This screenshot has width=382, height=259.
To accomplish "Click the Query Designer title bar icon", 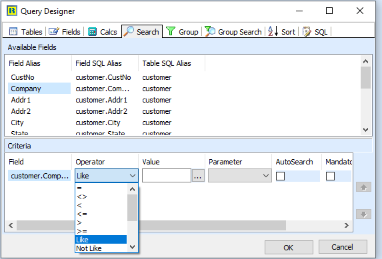I will pos(12,11).
